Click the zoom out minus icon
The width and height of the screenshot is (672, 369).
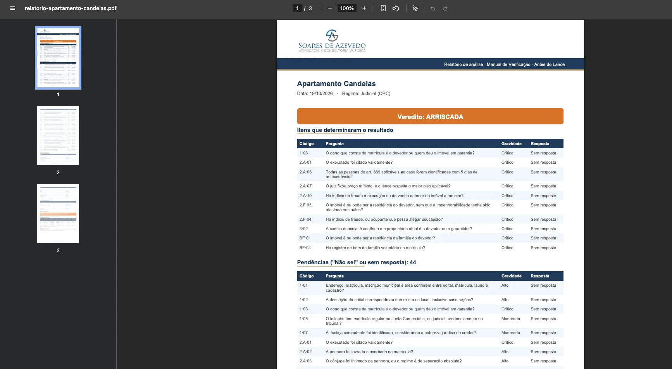tap(330, 8)
